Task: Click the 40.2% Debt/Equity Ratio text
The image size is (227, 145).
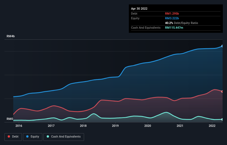Action: pyautogui.click(x=182, y=23)
